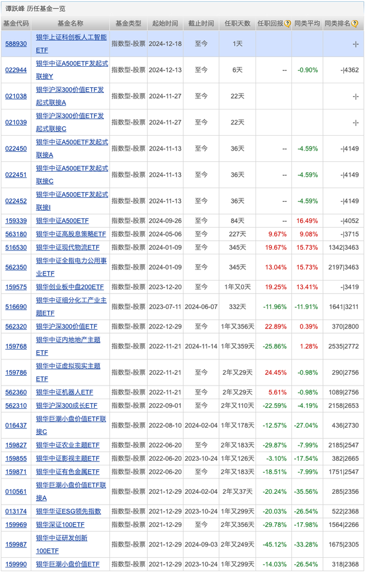Open the 银华中证农业主题ETF link
The width and height of the screenshot is (365, 572).
point(67,445)
